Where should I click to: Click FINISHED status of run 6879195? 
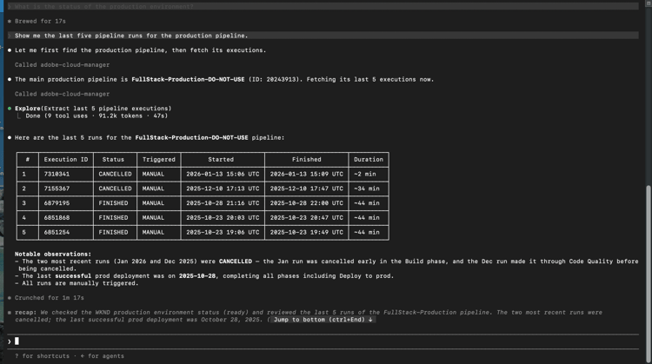point(113,203)
